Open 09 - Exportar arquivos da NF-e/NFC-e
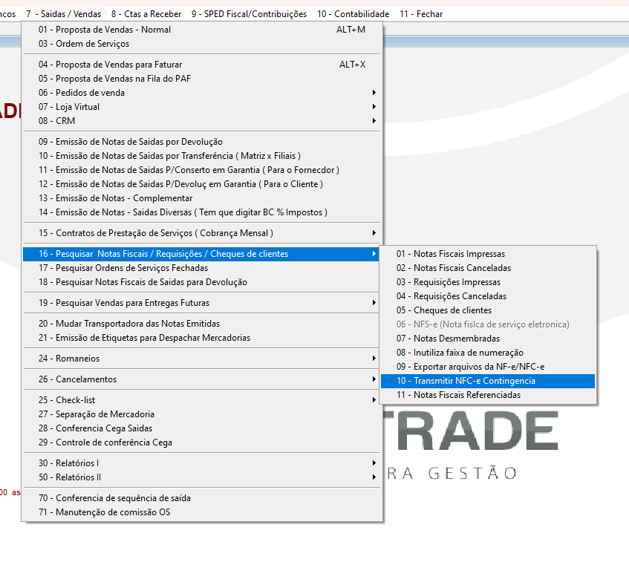This screenshot has height=562, width=629. 470,367
